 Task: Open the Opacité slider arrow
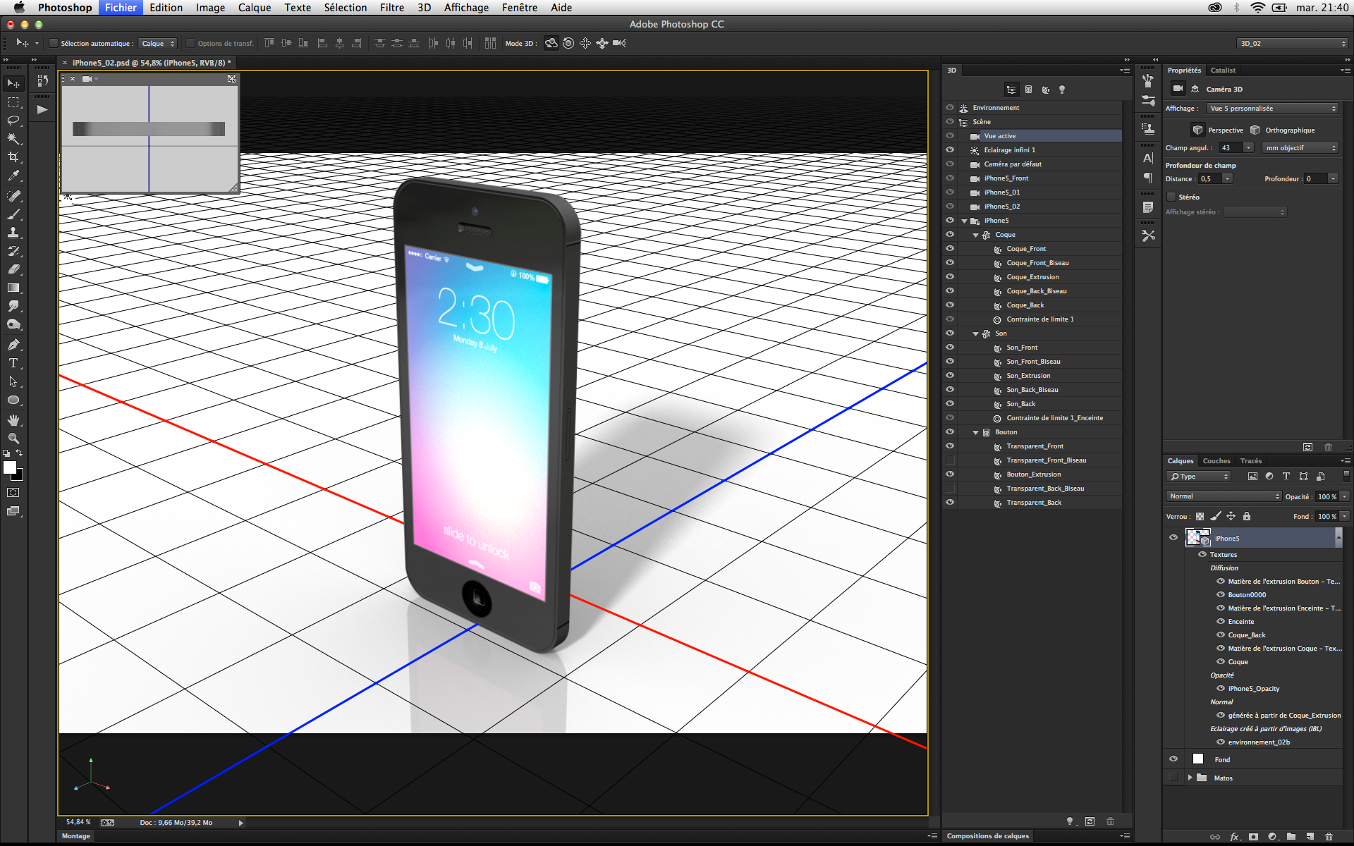(1345, 496)
